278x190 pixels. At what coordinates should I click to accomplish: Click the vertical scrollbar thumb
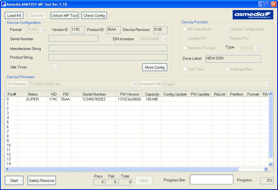point(271,127)
